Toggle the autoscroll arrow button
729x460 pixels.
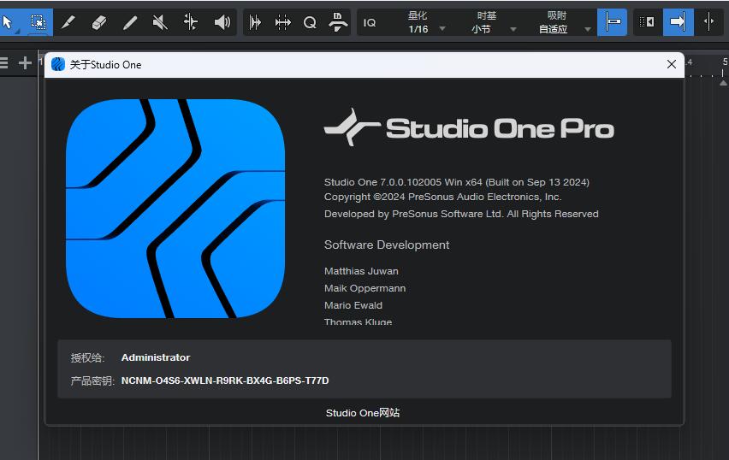(678, 22)
